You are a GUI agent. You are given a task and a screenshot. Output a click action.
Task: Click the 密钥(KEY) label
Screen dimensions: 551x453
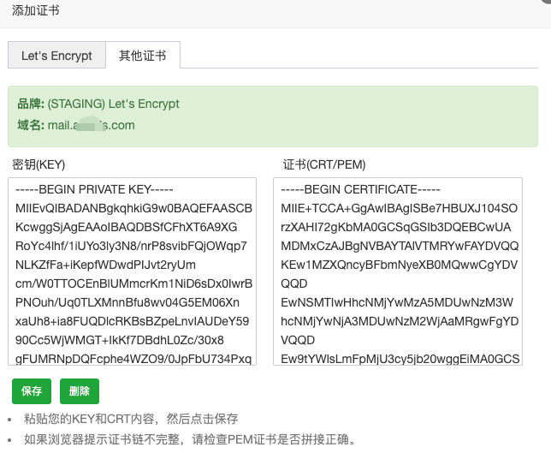(39, 164)
